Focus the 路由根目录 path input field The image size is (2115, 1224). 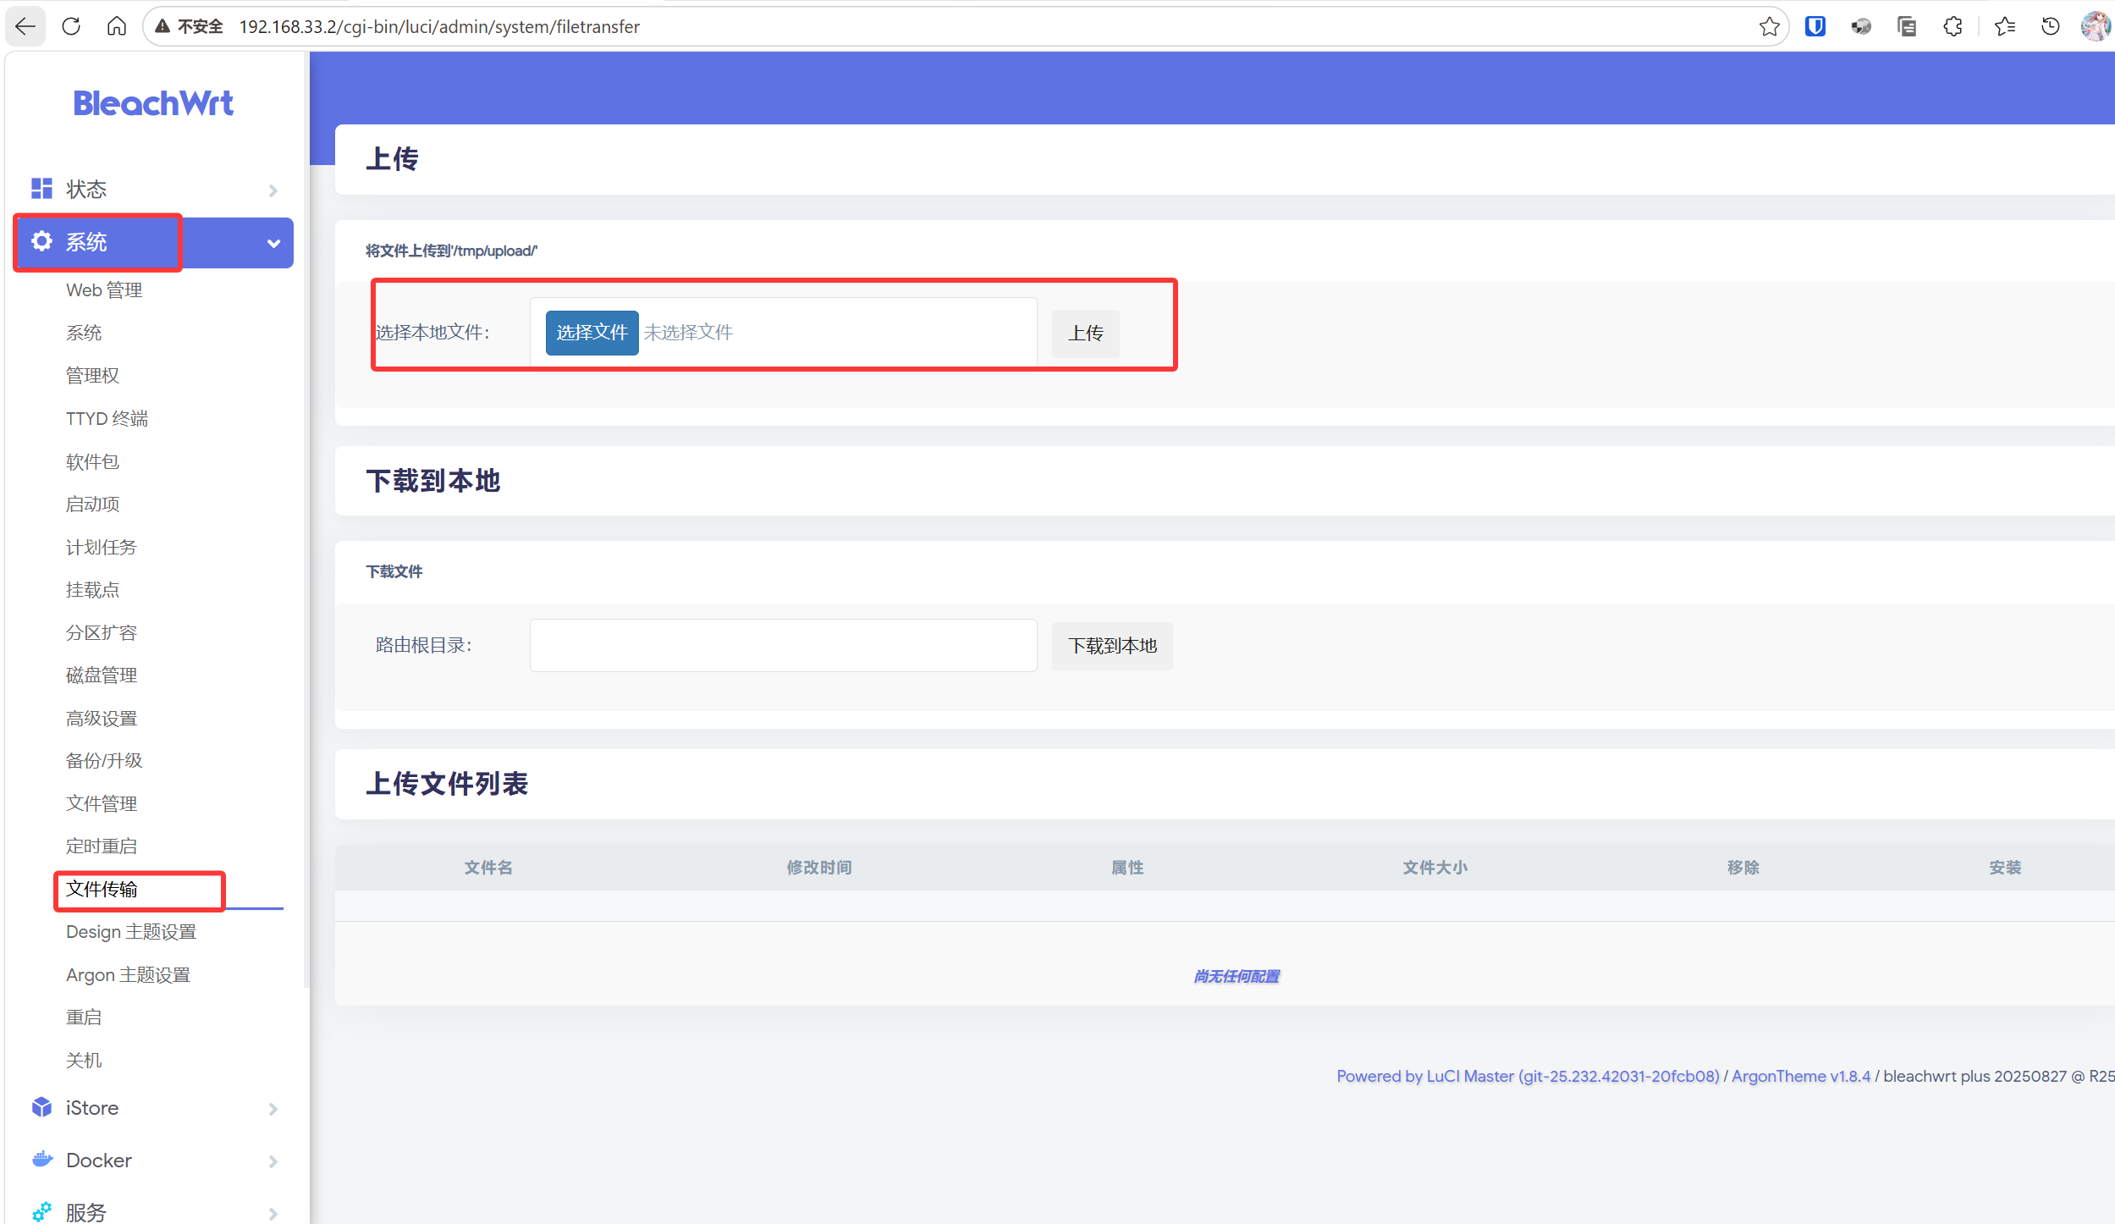783,646
